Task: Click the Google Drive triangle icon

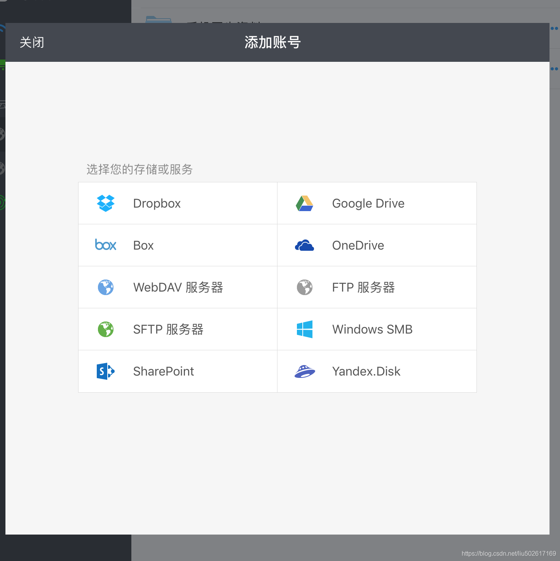Action: tap(305, 203)
